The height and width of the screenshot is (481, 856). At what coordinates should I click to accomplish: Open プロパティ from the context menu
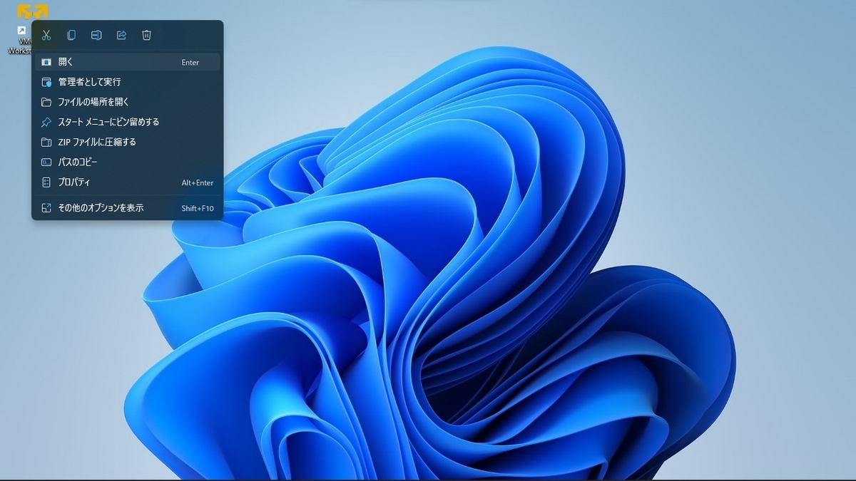[128, 182]
